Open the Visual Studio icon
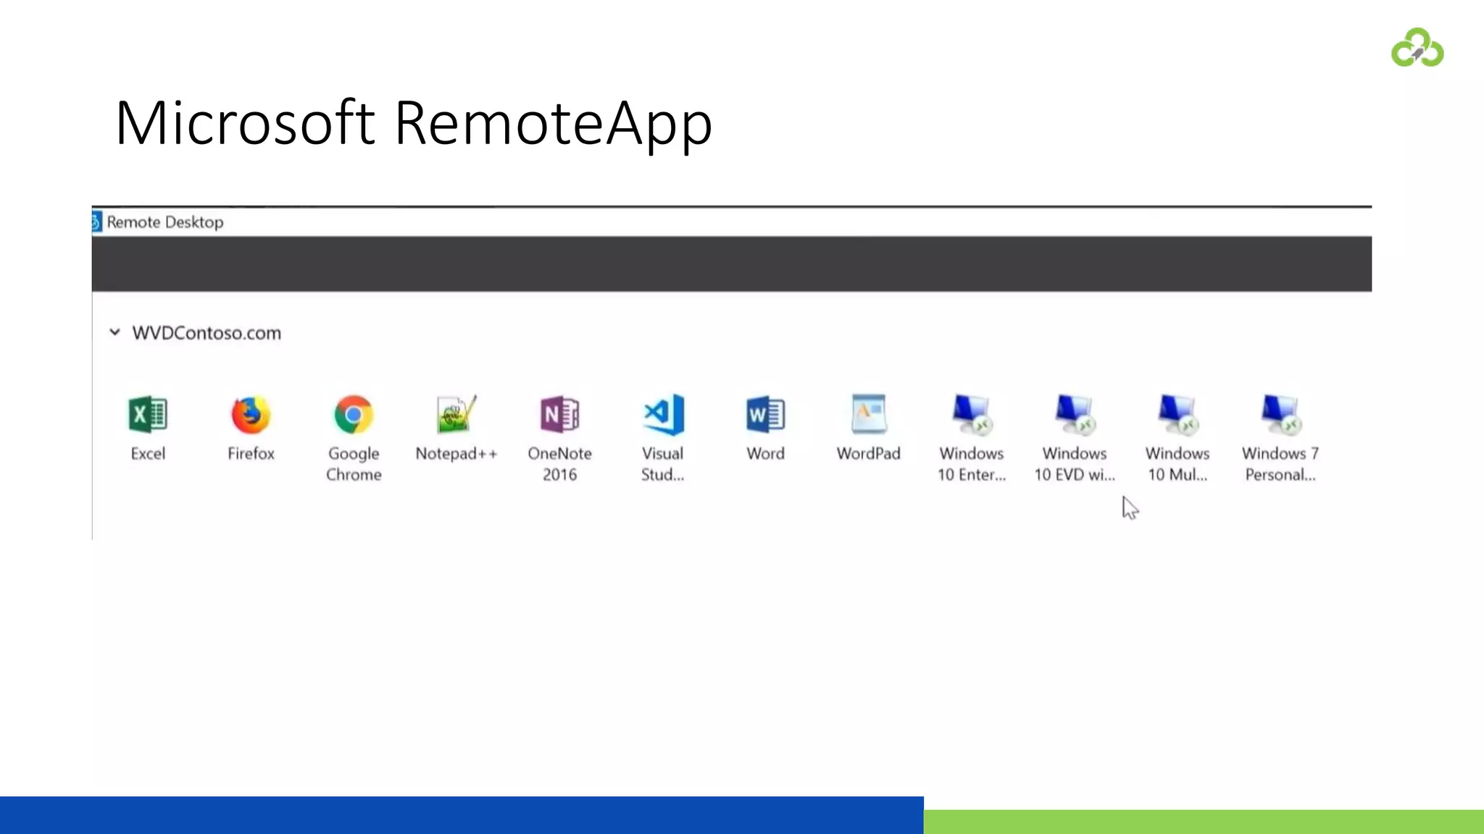 pos(663,415)
